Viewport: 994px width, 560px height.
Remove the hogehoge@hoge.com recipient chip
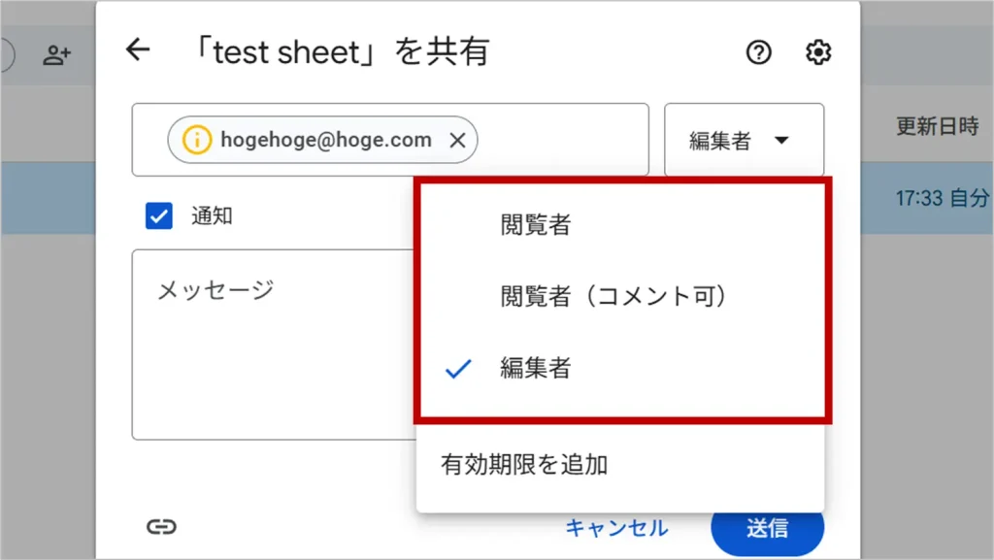pyautogui.click(x=458, y=141)
